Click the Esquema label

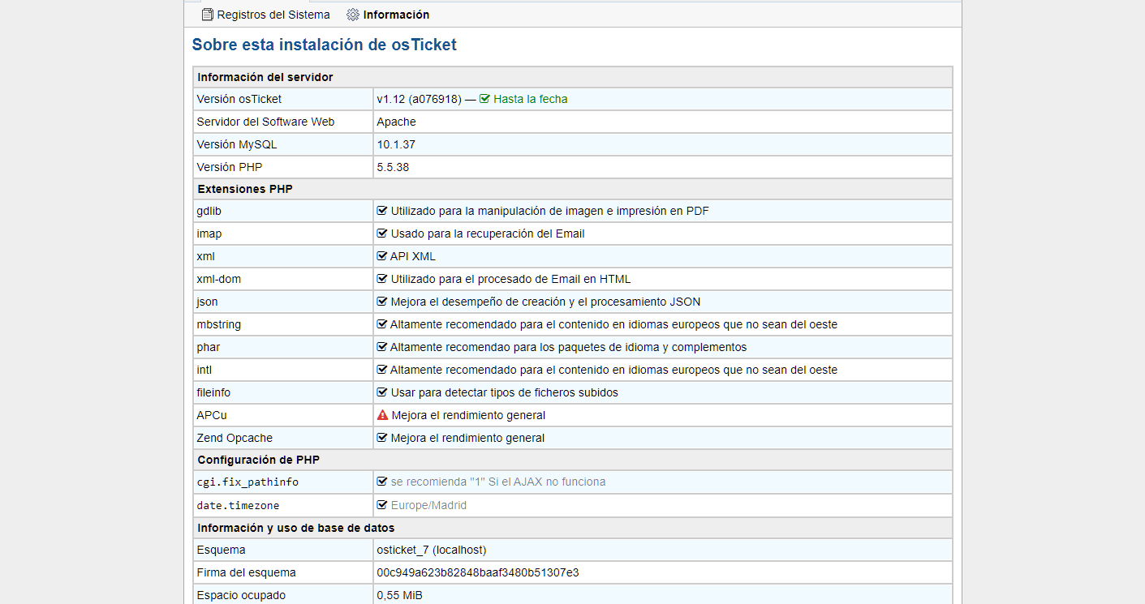[x=221, y=550]
